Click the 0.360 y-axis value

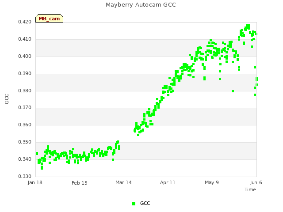tap(25, 125)
